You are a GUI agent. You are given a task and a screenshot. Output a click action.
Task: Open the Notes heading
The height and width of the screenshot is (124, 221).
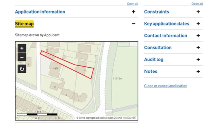coord(151,71)
